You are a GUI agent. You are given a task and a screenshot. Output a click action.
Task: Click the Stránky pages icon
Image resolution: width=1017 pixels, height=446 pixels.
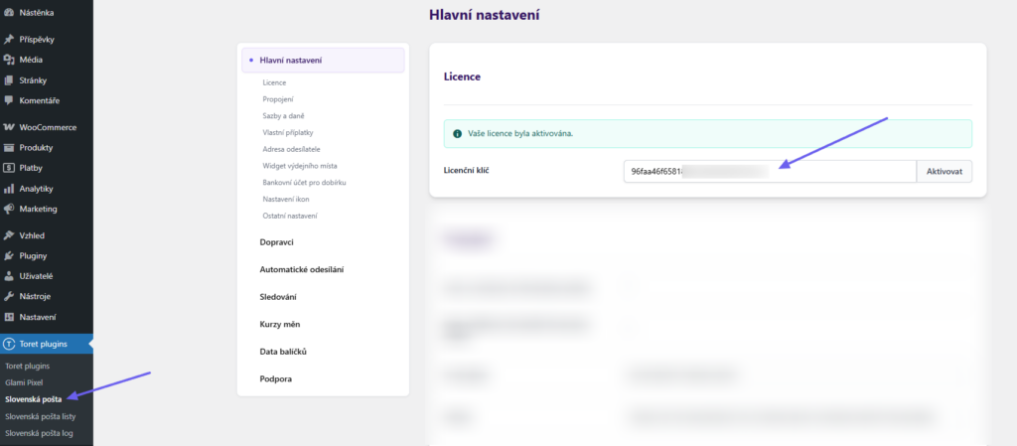coord(9,80)
